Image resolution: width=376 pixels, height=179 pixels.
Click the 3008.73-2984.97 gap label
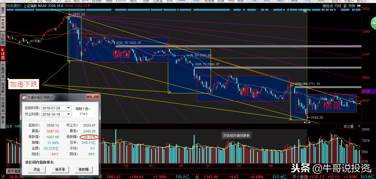pos(207,64)
